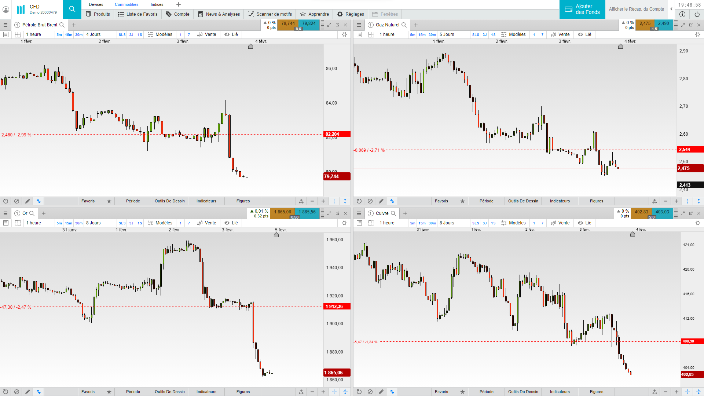Click the Indicateurs button under Gaz Naturel chart
The image size is (704, 396).
[x=560, y=201]
